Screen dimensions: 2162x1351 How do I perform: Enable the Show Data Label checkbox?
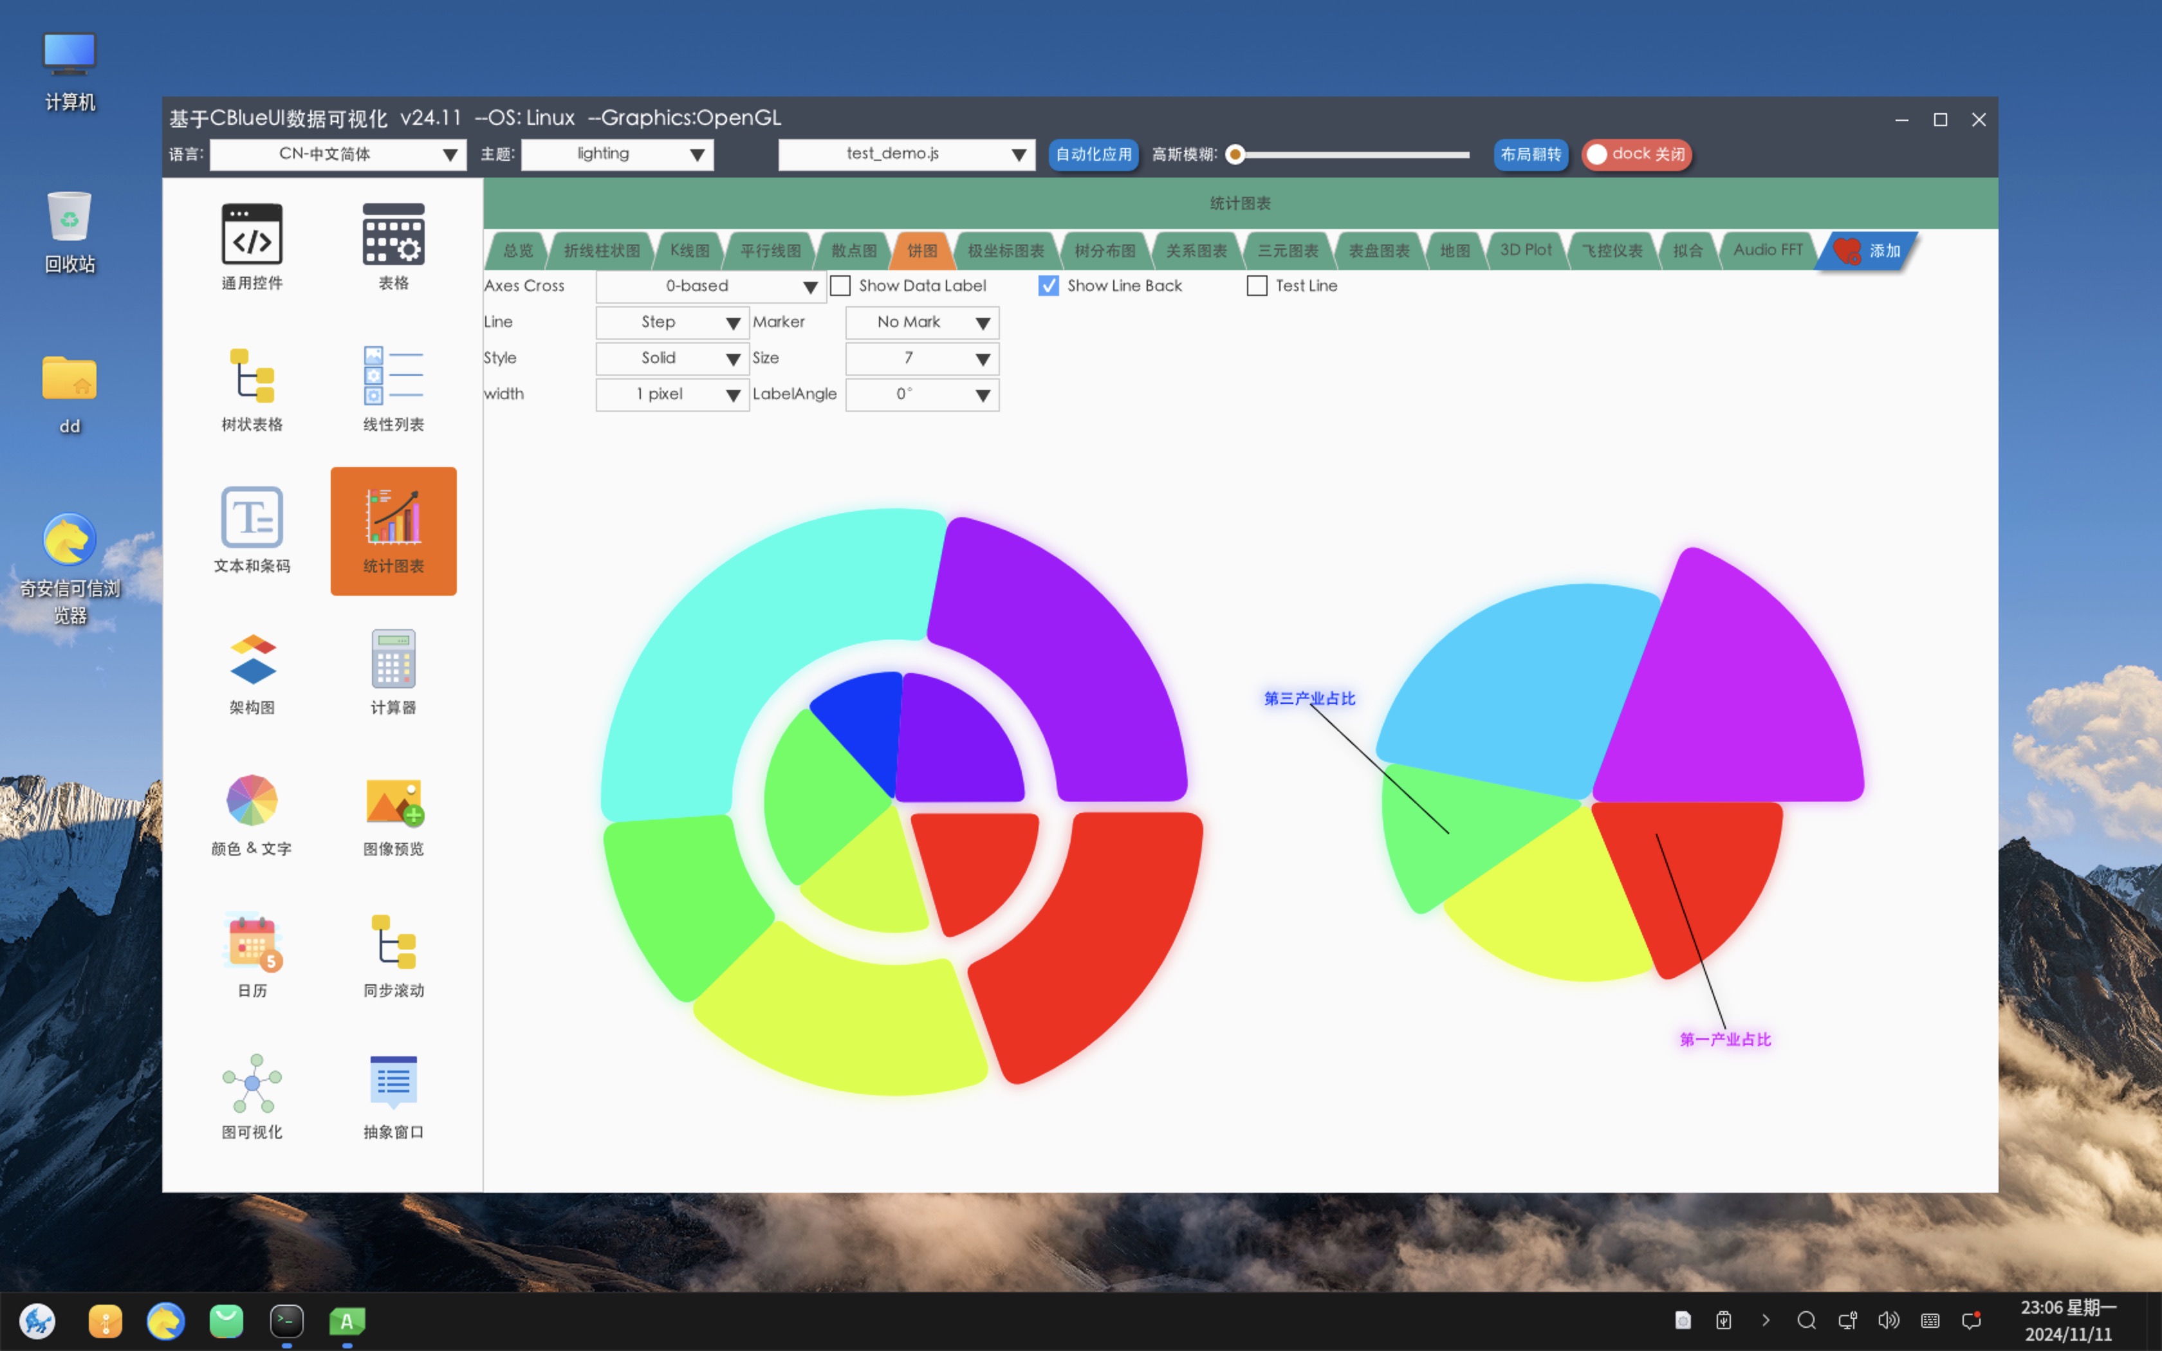click(x=841, y=286)
